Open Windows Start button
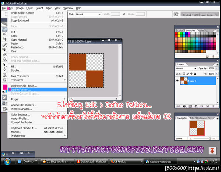Screen dimensions: 221x172 (7, 161)
